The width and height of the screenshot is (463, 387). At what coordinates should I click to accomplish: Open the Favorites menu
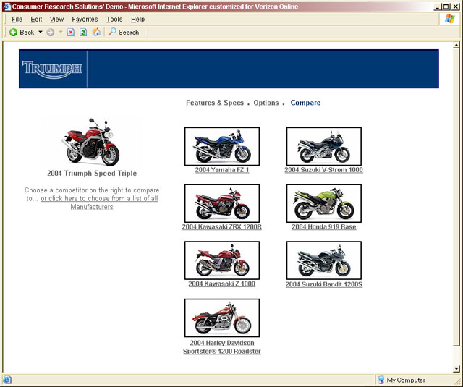(85, 20)
